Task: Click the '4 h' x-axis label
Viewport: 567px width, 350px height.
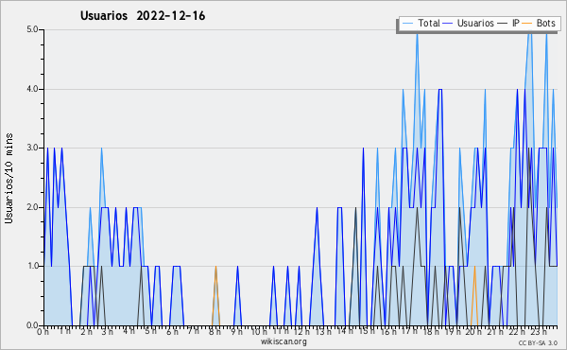Action: coord(129,332)
